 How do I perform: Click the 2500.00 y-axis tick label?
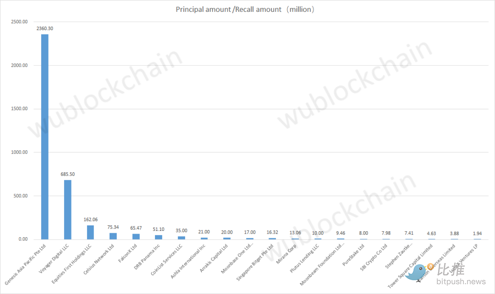19,21
